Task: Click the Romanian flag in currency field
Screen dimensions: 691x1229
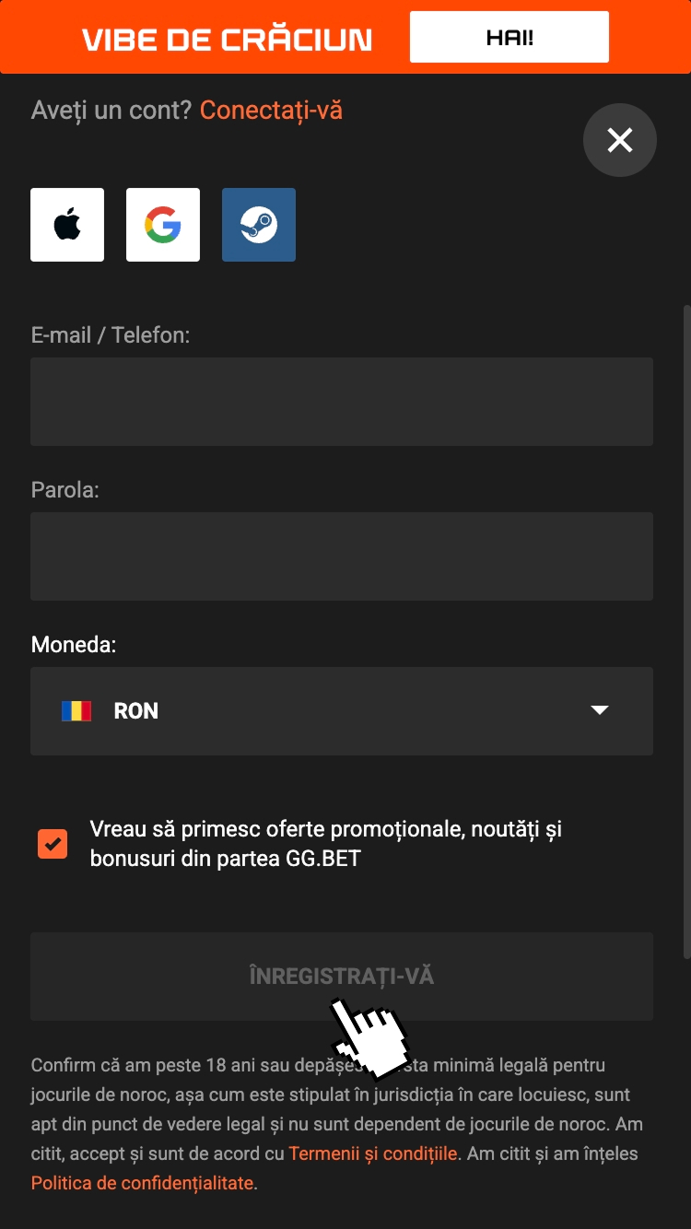Action: [76, 711]
